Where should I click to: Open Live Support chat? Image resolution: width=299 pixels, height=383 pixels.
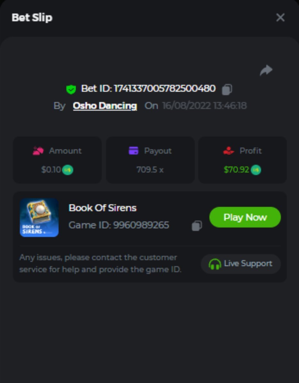[x=241, y=264]
